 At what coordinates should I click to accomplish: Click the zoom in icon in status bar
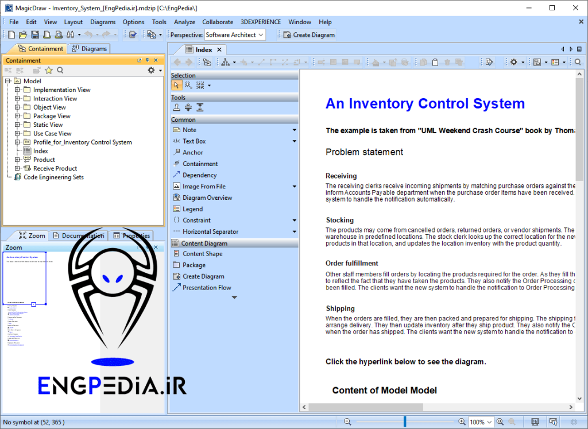click(x=462, y=422)
